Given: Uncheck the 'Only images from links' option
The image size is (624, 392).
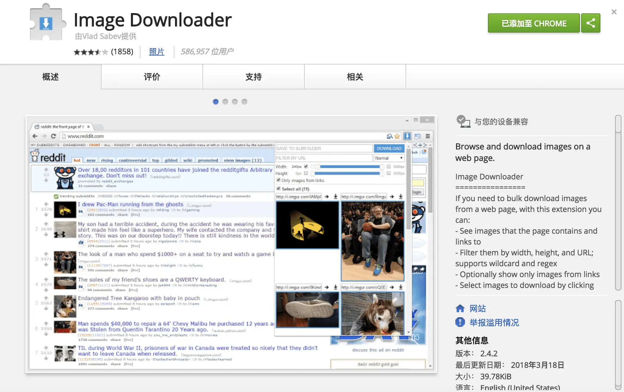Looking at the screenshot, I should pyautogui.click(x=278, y=180).
